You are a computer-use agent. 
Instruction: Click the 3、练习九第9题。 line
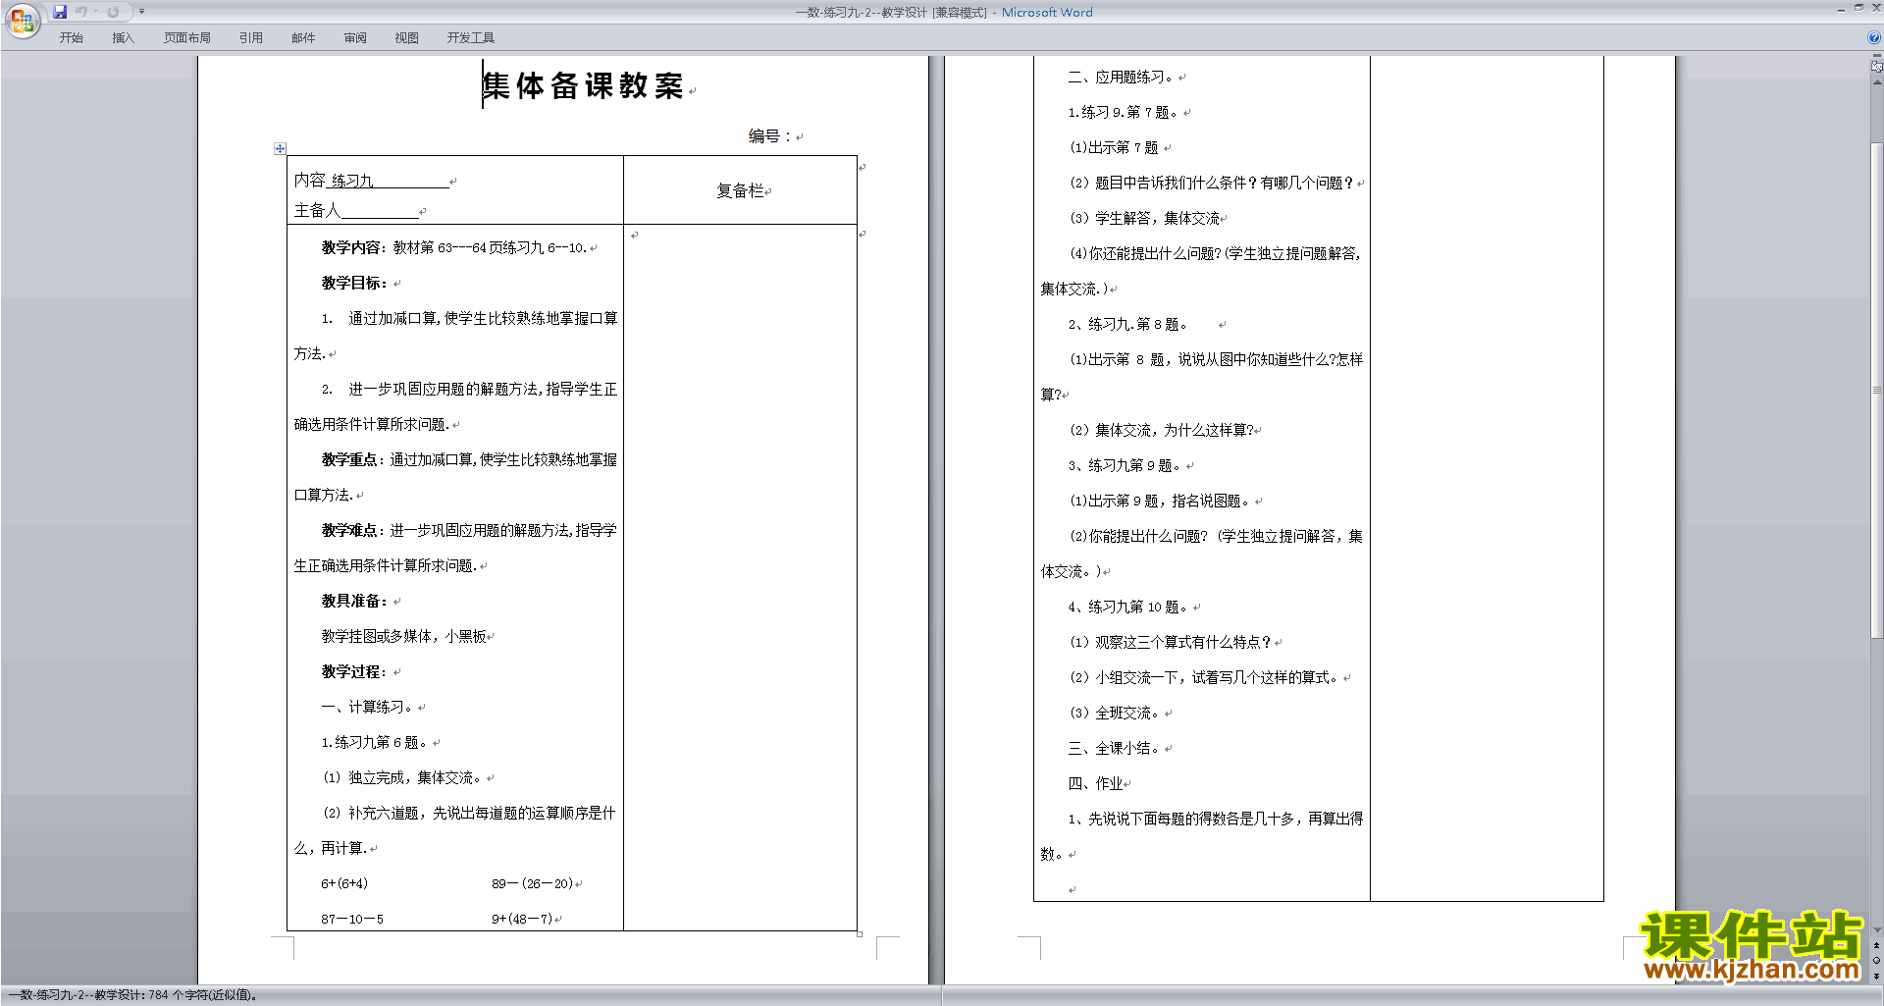[x=1125, y=465]
